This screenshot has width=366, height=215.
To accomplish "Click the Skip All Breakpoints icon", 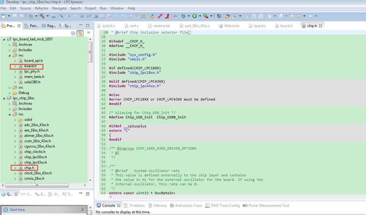I will point(62,16).
